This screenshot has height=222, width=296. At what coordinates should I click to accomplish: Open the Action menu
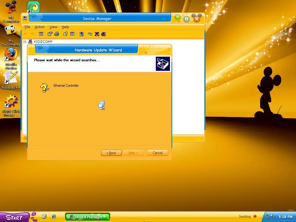click(x=40, y=27)
